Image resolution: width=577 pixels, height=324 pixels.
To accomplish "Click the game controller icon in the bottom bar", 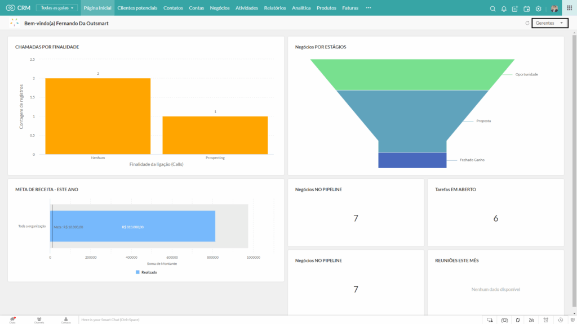I will [x=504, y=320].
